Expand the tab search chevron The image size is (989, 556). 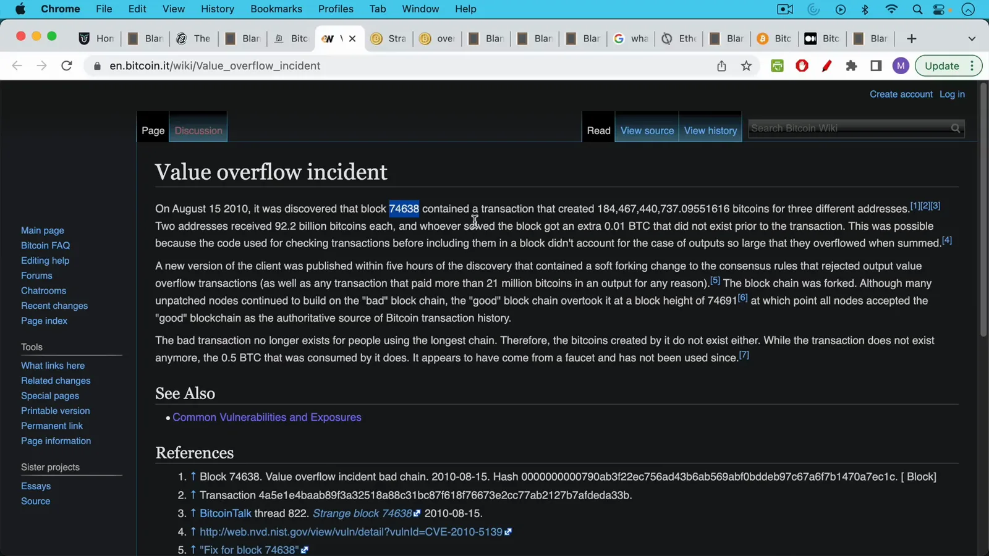click(x=972, y=38)
